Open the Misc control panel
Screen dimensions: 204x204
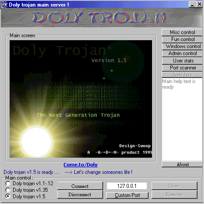(x=182, y=32)
